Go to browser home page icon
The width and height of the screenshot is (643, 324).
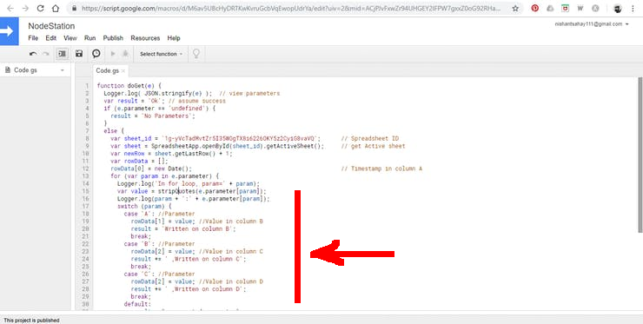(56, 8)
